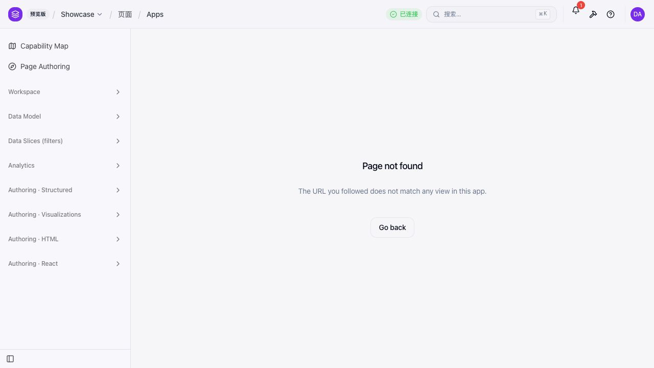Expand the Data Model section
The width and height of the screenshot is (654, 368).
click(x=65, y=117)
